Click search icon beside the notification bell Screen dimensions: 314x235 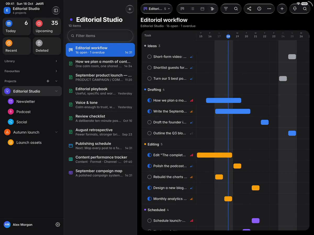tap(305, 9)
